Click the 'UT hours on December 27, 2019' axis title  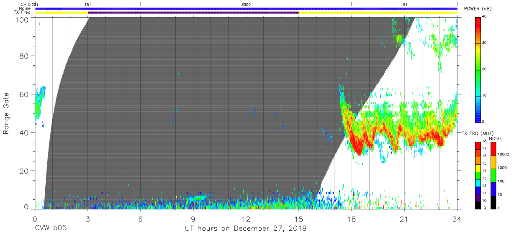coord(246,229)
